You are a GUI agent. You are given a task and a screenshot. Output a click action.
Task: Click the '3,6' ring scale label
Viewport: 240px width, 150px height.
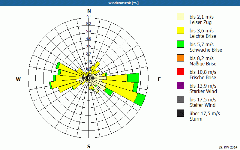pyautogui.click(x=88, y=46)
